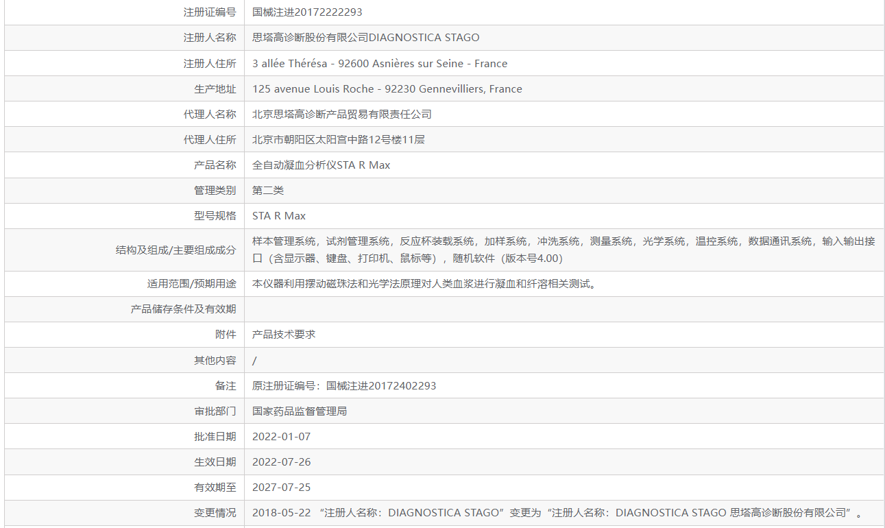Click the 审批部门 label
Viewport: 885px width, 528px height.
tap(215, 411)
